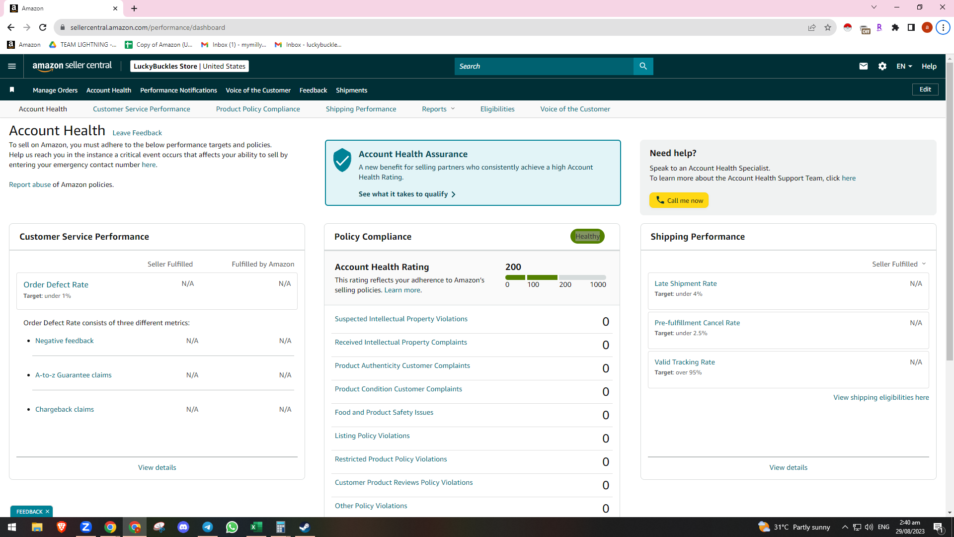Open the Help link

click(929, 66)
